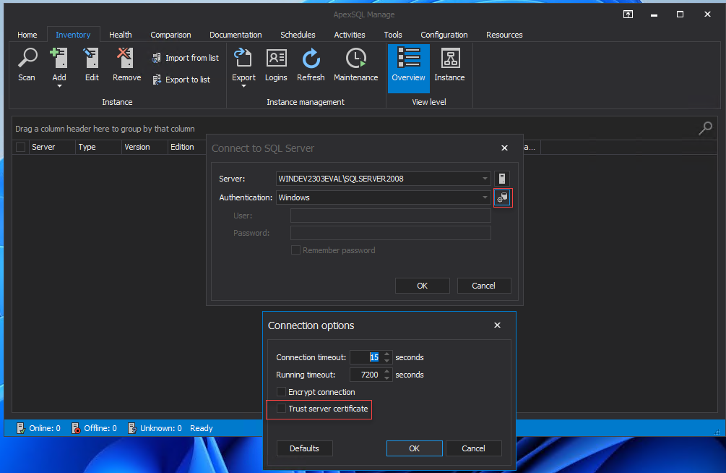The height and width of the screenshot is (473, 726).
Task: Click the Remove instance icon
Action: [x=125, y=59]
